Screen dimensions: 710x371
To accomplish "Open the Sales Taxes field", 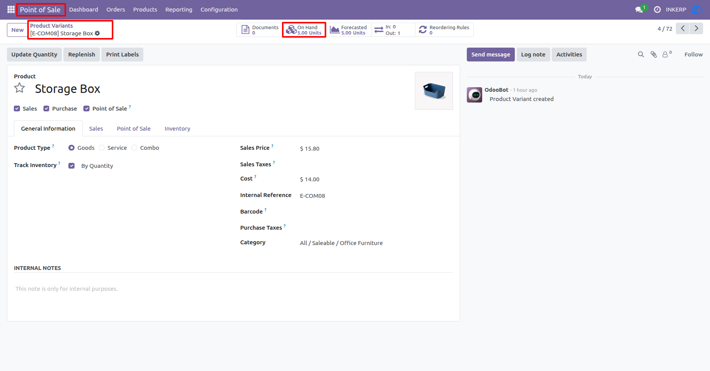I will 376,165.
